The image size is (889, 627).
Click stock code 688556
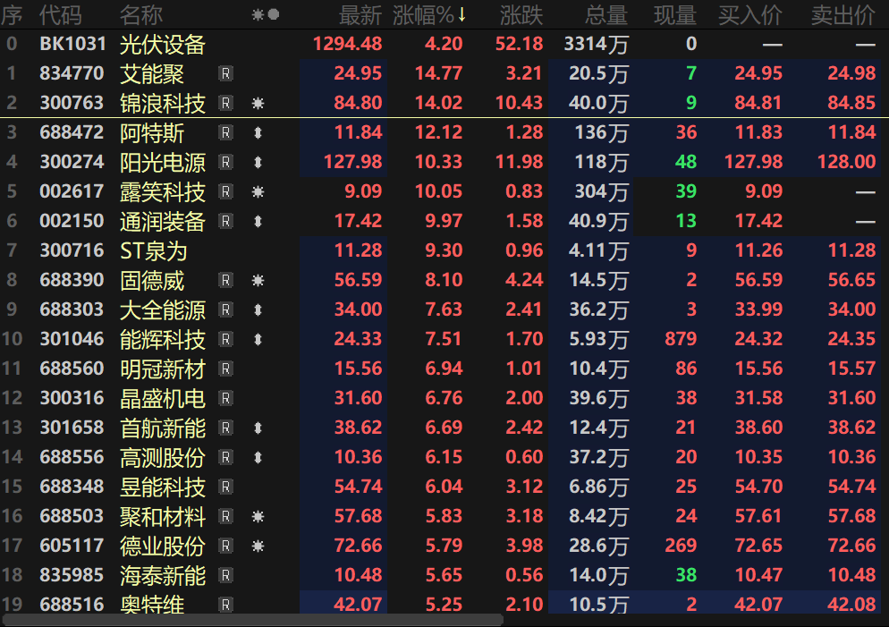[x=72, y=457]
